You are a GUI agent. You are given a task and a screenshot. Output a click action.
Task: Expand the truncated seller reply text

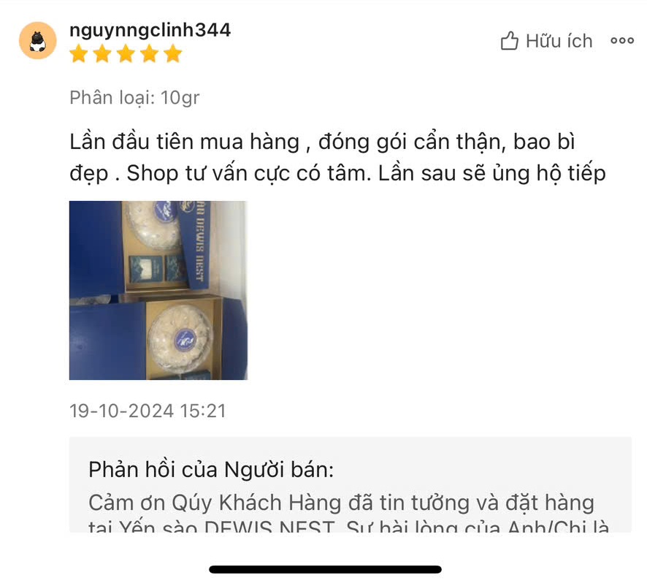coord(348,513)
